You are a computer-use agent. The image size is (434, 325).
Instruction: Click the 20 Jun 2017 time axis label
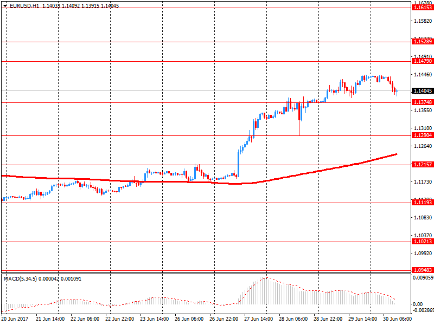click(15, 319)
